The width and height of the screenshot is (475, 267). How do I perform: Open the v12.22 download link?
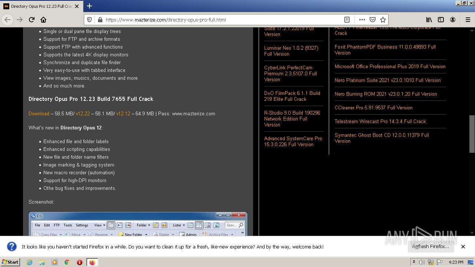point(83,114)
